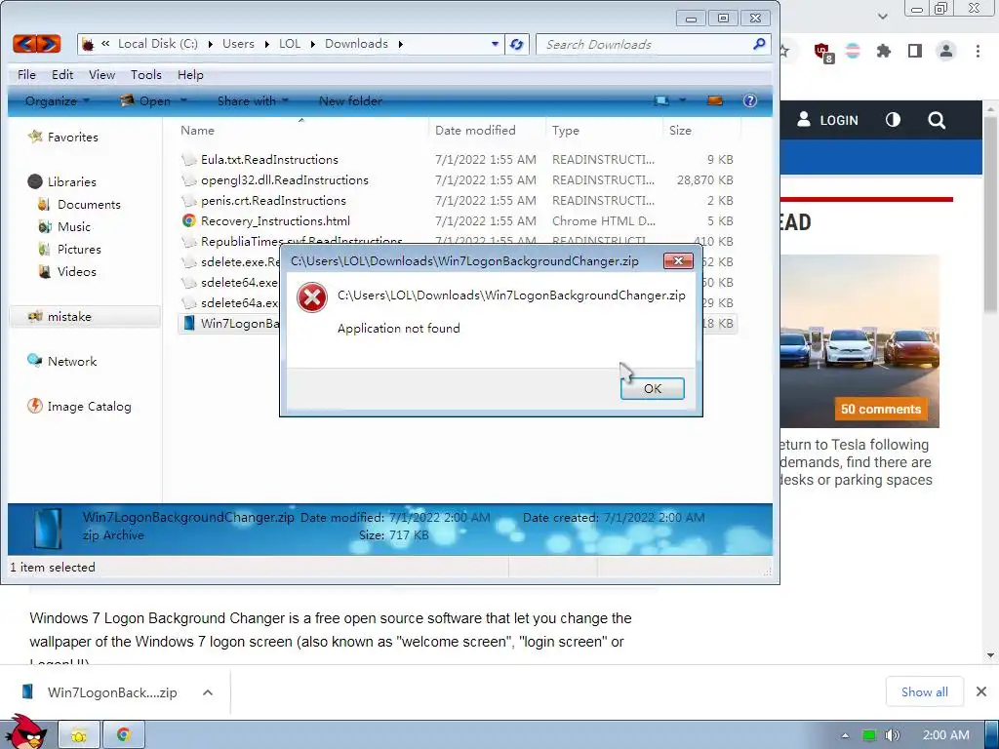Toggle the preview pane icon

(x=715, y=100)
